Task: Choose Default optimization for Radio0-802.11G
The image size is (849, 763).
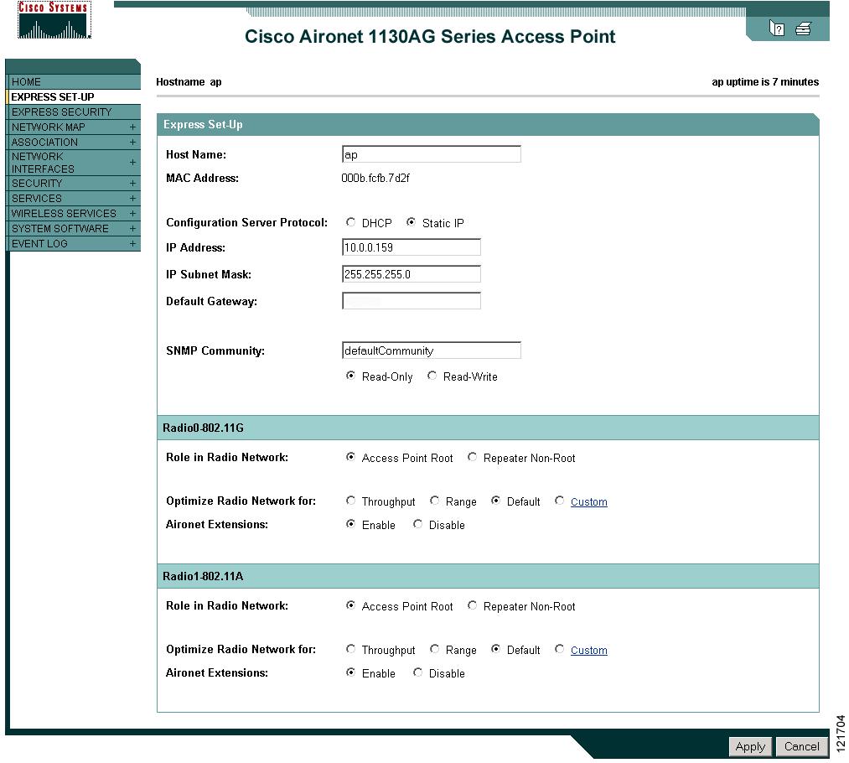Action: [x=495, y=501]
